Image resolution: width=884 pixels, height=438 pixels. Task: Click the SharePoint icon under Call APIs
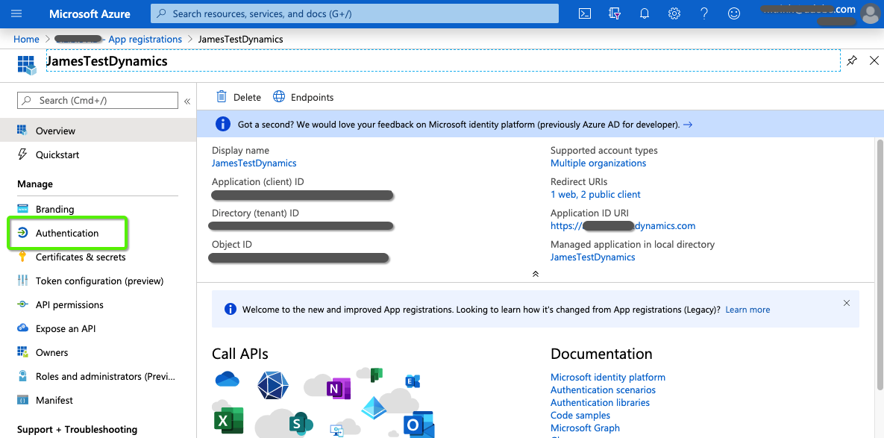(301, 425)
